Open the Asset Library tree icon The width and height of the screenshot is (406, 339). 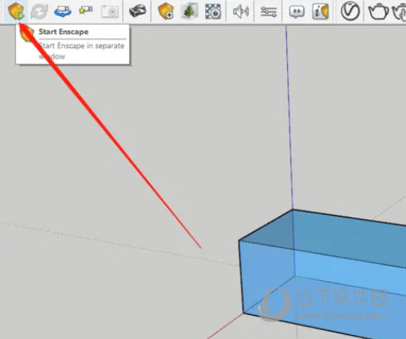[x=189, y=11]
